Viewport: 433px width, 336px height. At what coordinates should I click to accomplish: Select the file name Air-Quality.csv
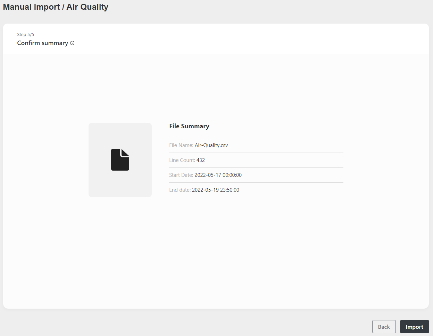tap(211, 145)
